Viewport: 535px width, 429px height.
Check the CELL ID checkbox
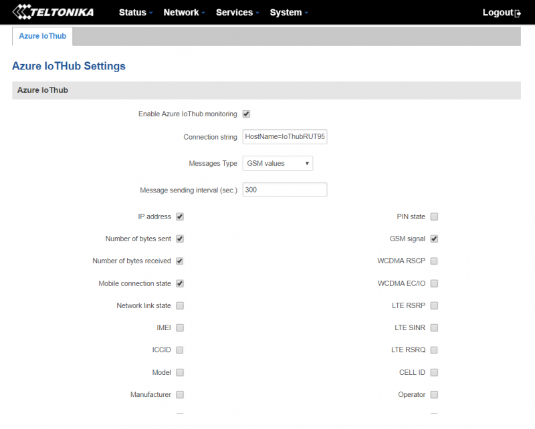click(x=434, y=372)
